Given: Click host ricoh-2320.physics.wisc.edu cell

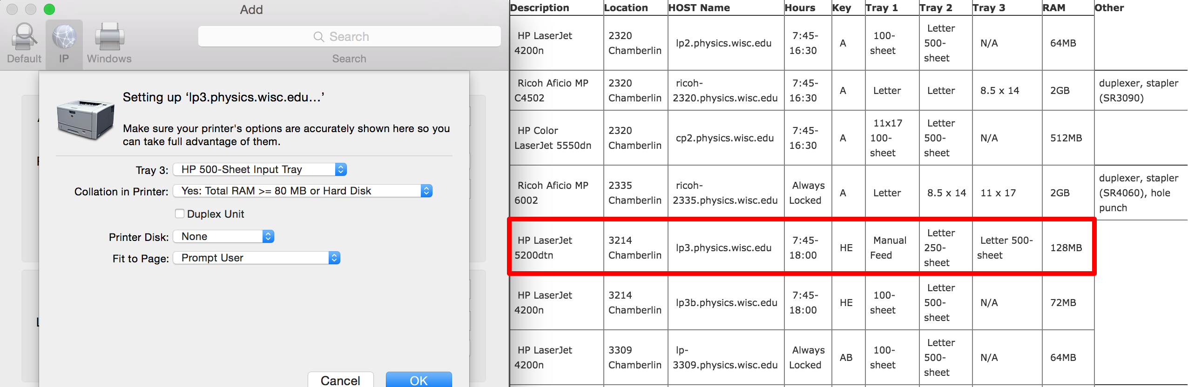Looking at the screenshot, I should 726,90.
